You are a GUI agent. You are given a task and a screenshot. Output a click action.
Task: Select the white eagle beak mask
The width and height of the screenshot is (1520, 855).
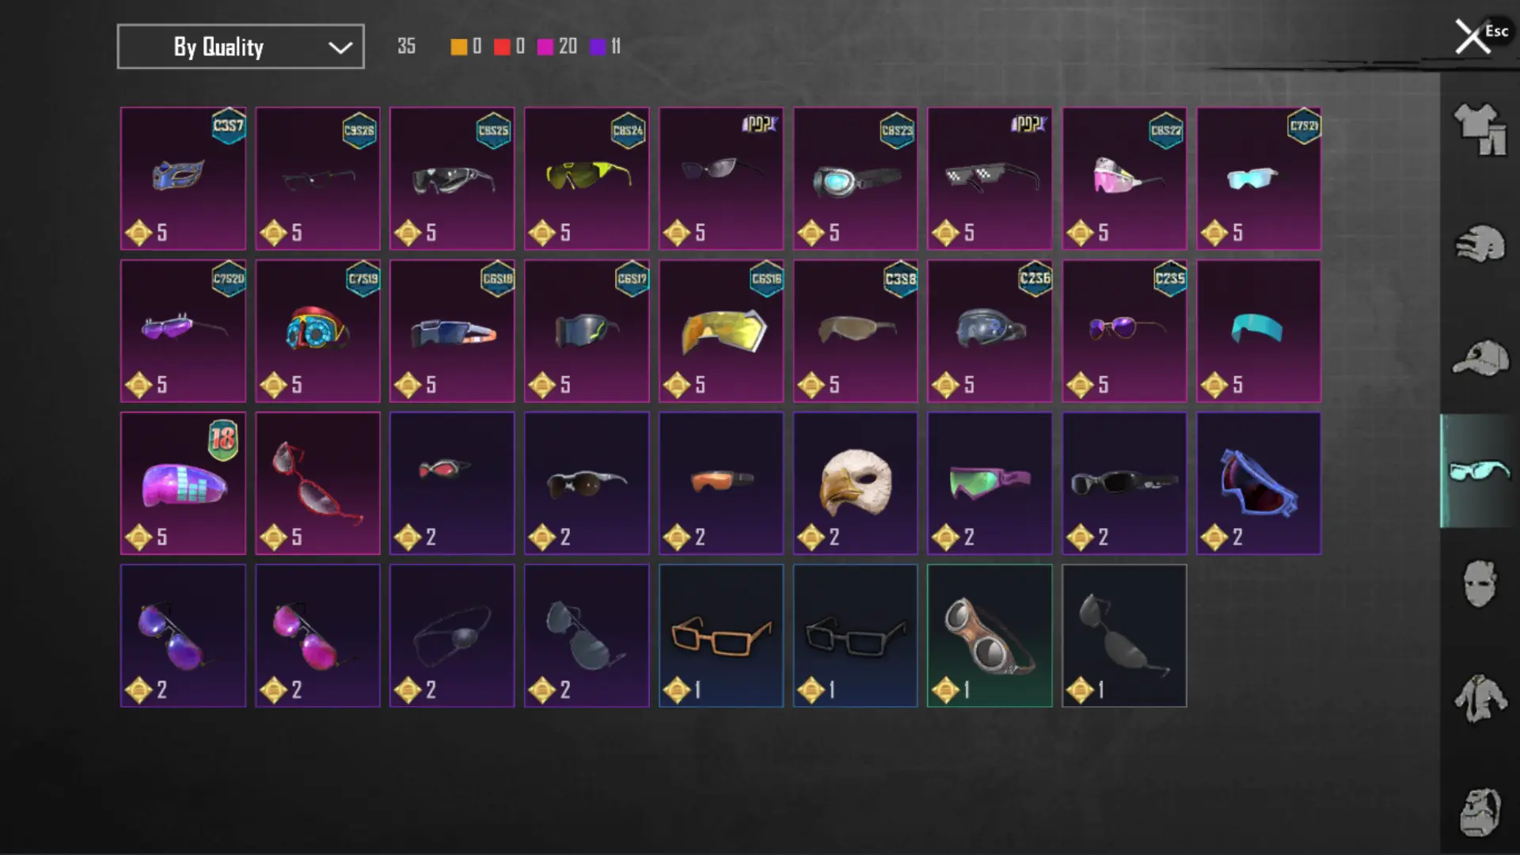[855, 484]
